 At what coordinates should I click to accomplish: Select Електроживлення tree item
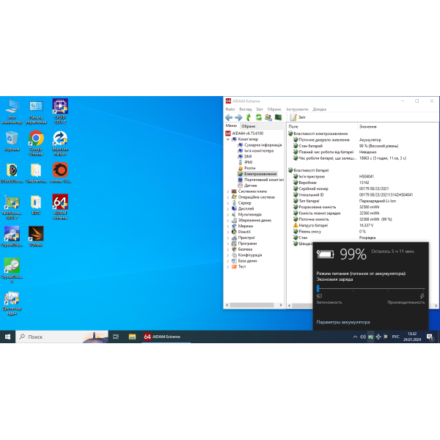tap(257, 174)
